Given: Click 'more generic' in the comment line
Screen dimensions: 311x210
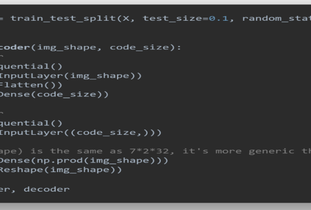Looking at the screenshot, I should [x=255, y=151].
